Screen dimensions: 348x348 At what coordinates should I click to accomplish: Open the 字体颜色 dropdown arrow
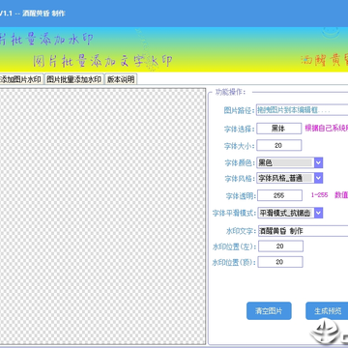coord(318,162)
